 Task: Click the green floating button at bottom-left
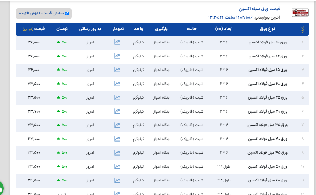tap(1, 188)
